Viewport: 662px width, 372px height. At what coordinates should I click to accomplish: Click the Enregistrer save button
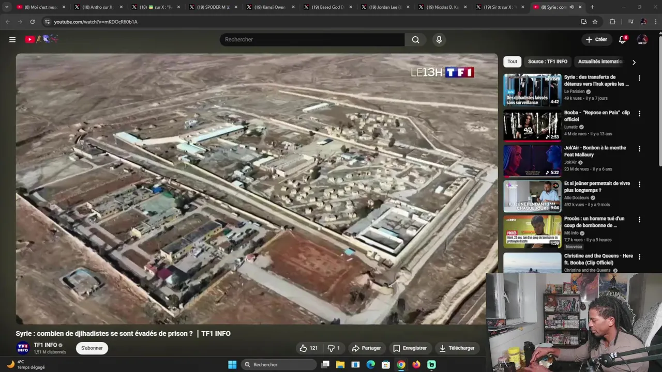coord(410,348)
